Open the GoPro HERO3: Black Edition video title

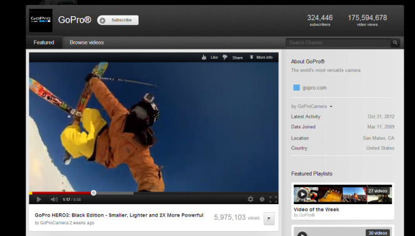point(119,215)
